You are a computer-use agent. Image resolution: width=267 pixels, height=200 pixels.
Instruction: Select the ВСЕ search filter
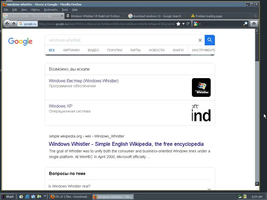(x=52, y=50)
